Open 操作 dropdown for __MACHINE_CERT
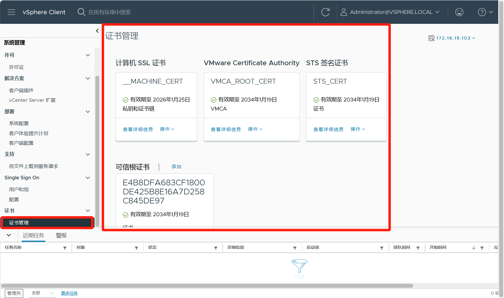Screen dimensions: 504x298 point(167,129)
